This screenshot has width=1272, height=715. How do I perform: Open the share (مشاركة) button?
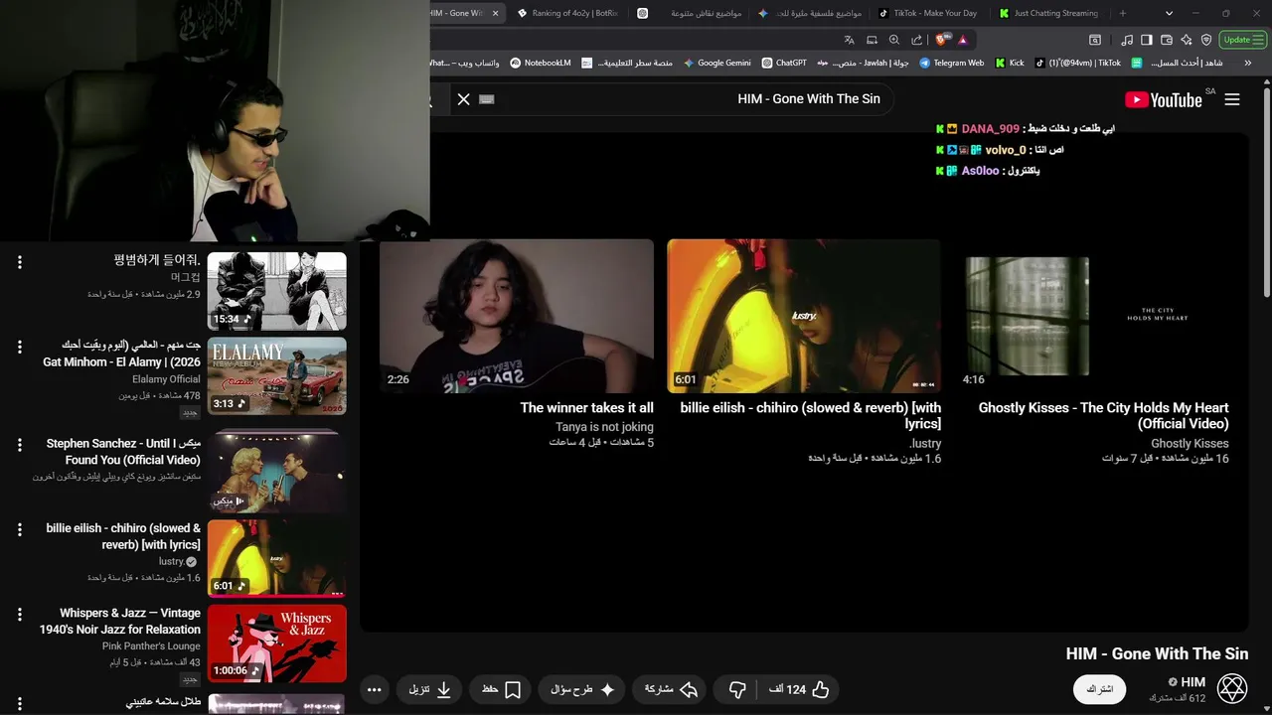[x=672, y=689]
